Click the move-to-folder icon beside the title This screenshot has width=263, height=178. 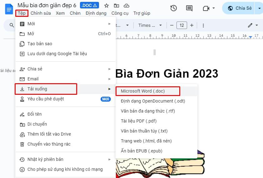(117, 6)
